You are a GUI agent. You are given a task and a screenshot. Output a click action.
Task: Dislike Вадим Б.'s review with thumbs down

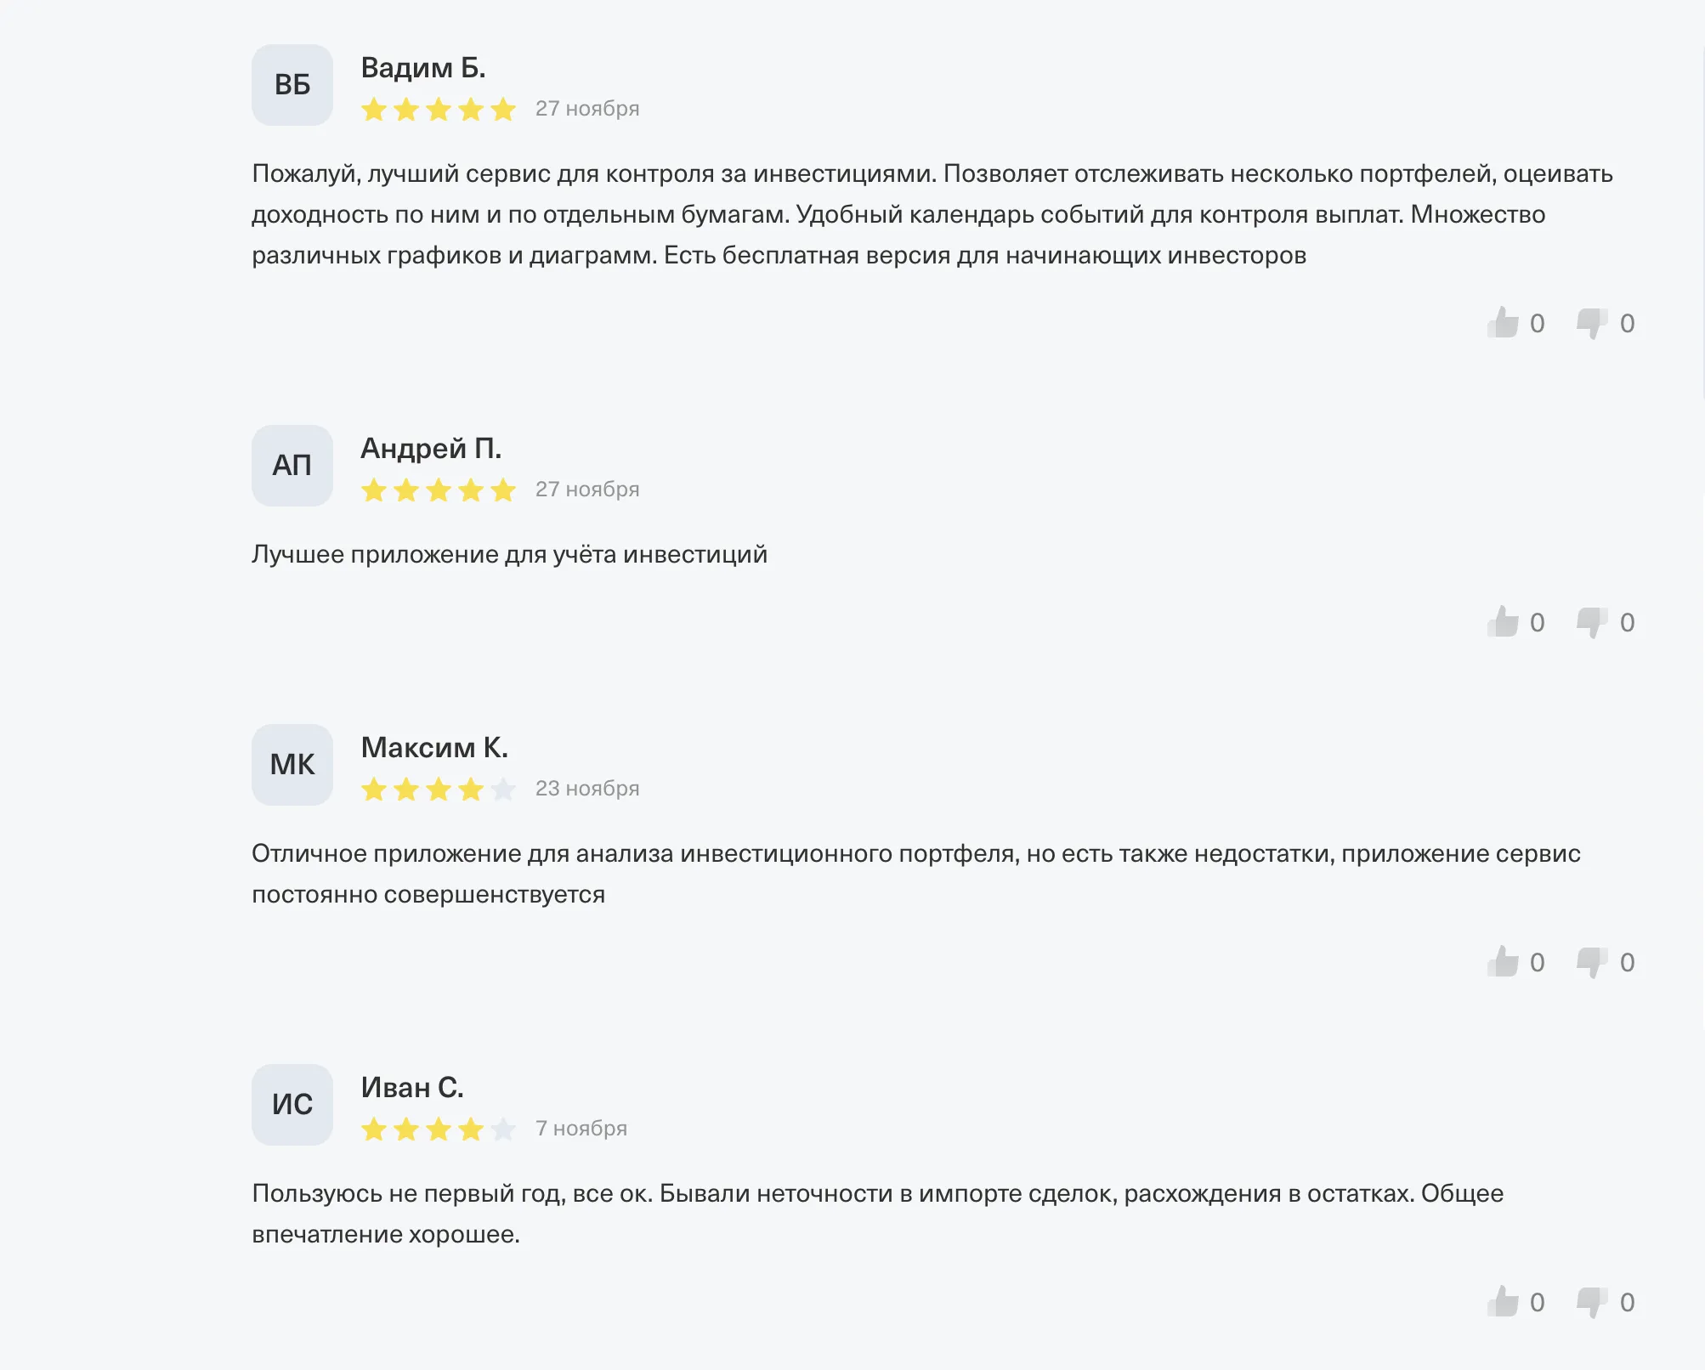tap(1592, 324)
